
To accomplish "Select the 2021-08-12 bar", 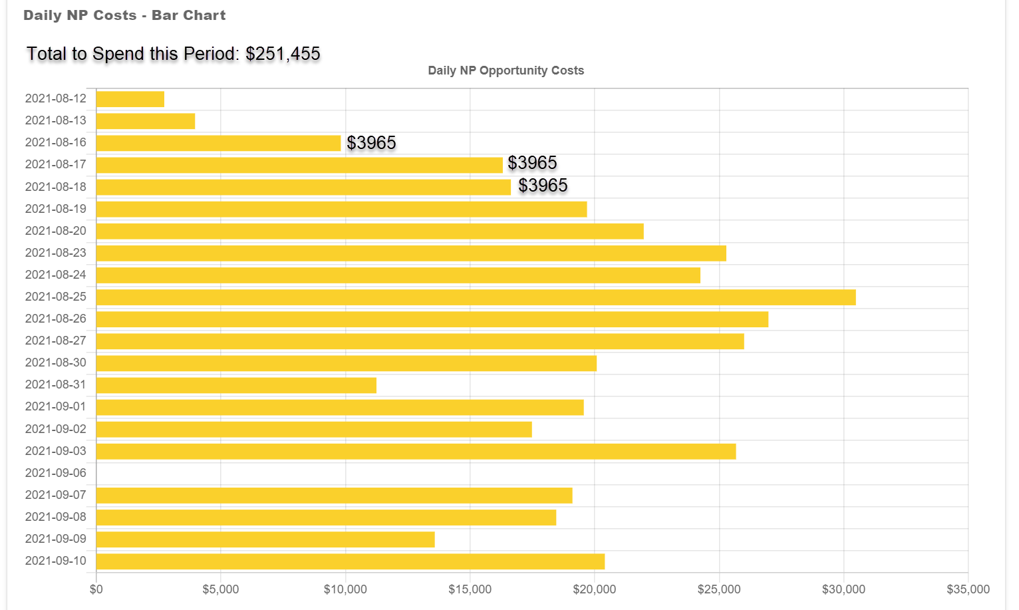I will 130,99.
